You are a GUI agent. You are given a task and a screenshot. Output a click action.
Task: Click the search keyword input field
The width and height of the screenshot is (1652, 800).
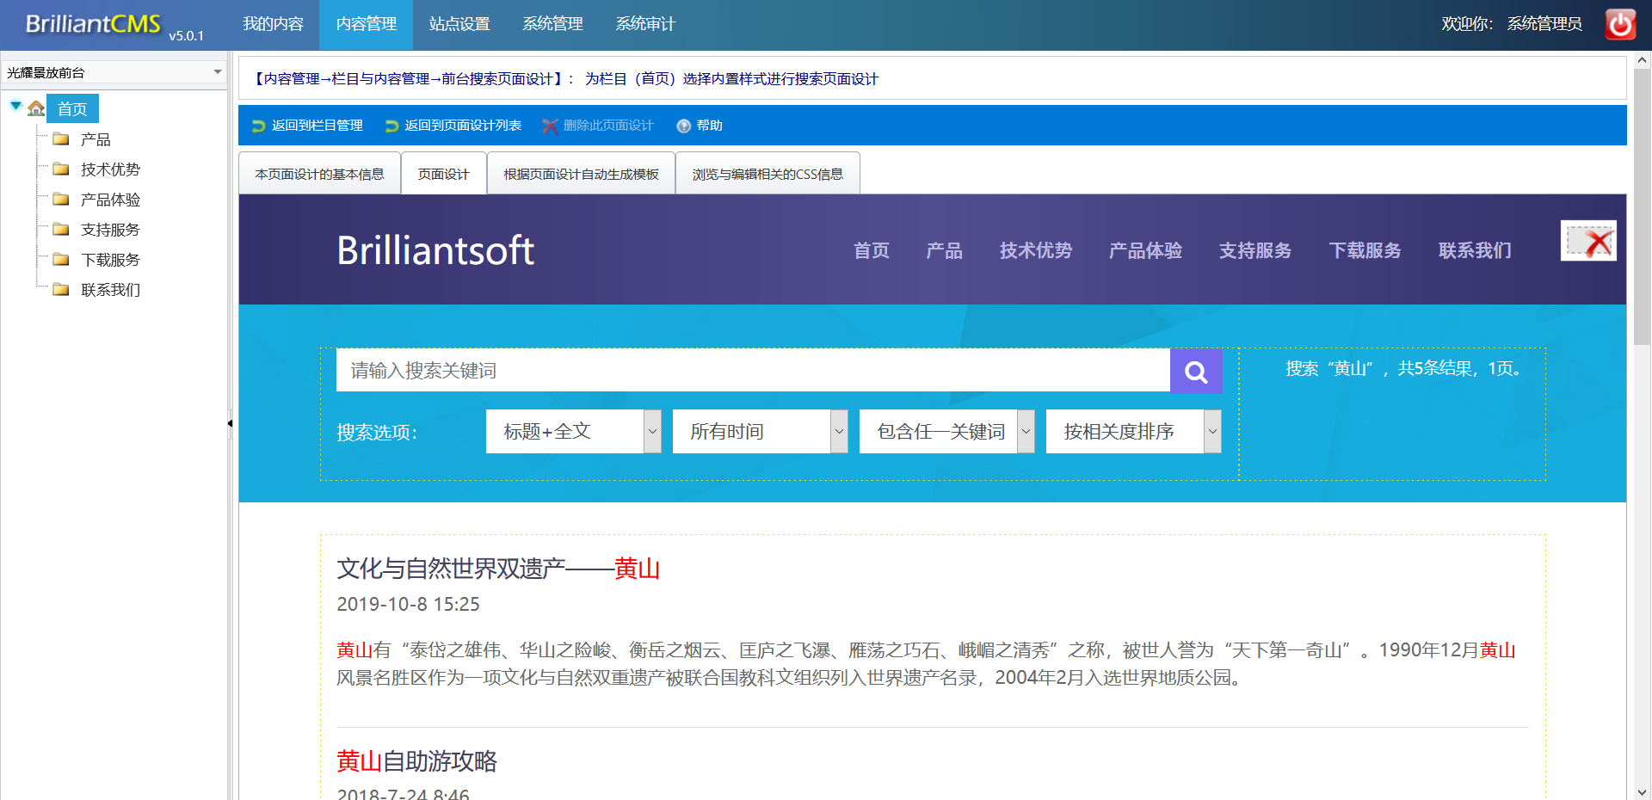click(x=752, y=371)
